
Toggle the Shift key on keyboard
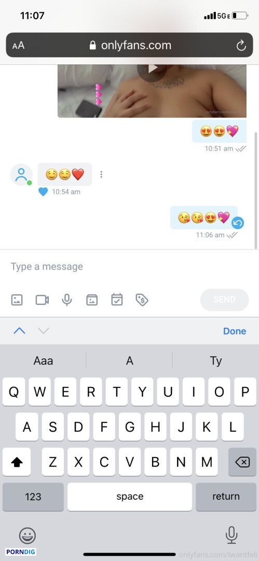17,462
